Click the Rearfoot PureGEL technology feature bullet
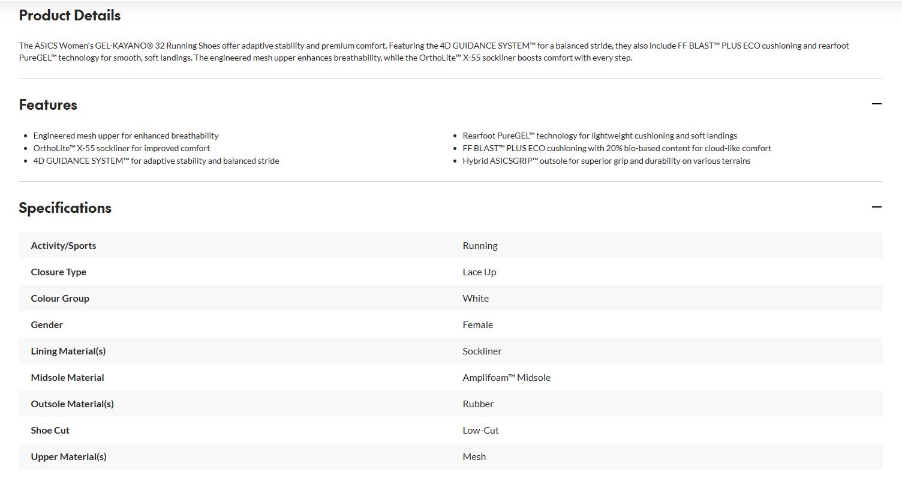Viewport: 902px width, 487px height. tap(600, 136)
